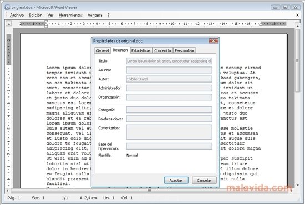Screen dimensions: 305x205
Task: Click '1/1' page count in status bar
Action: pos(65,198)
